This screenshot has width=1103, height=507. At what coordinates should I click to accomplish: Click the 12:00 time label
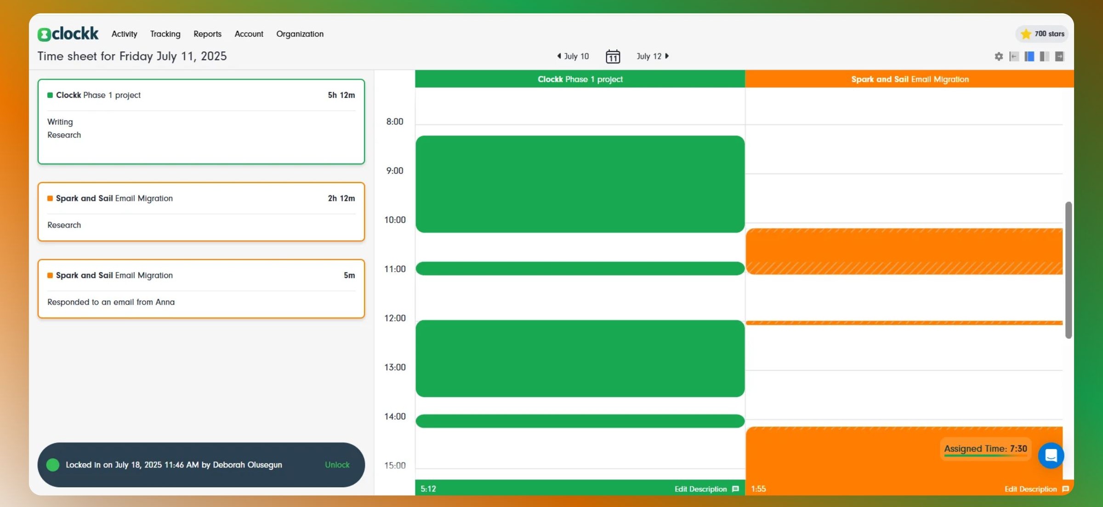click(395, 318)
